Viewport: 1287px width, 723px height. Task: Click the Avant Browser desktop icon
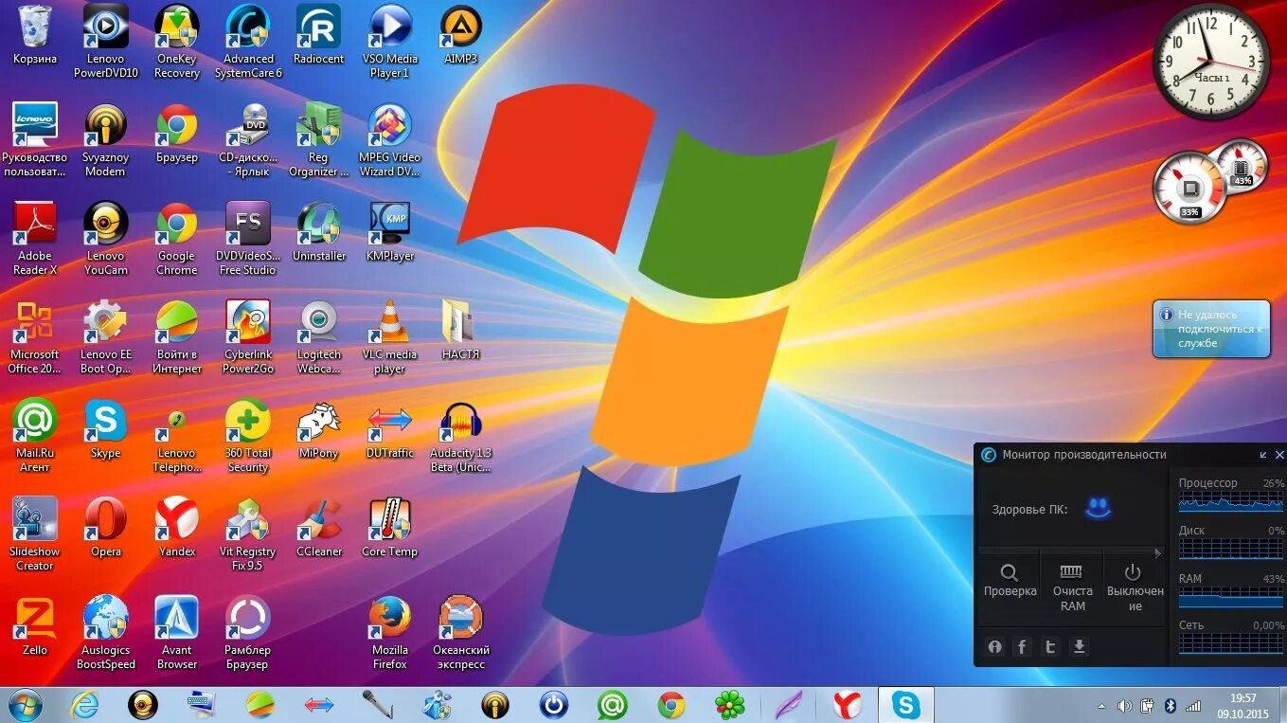click(177, 633)
